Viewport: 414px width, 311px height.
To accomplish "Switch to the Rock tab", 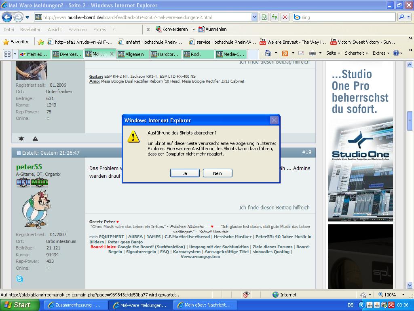I will tap(198, 54).
